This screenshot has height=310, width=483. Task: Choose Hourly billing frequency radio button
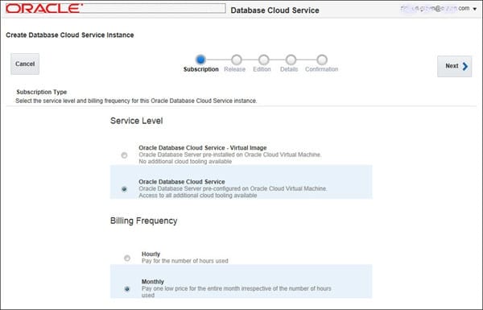[x=127, y=258]
